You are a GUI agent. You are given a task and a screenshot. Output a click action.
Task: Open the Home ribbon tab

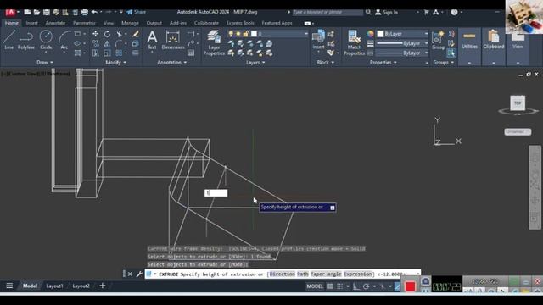[11, 23]
